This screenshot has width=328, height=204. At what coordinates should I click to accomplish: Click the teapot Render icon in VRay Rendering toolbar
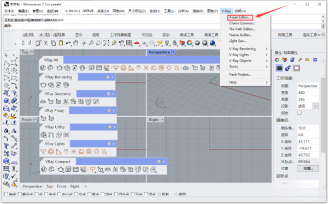point(43,85)
